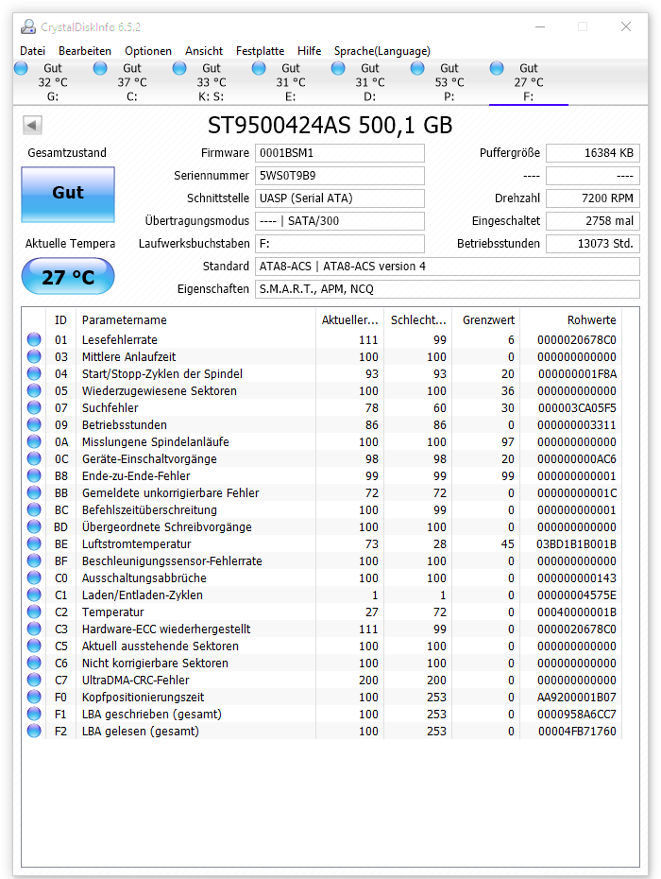Select drive P: at 53 °C
This screenshot has width=661, height=879.
click(449, 82)
